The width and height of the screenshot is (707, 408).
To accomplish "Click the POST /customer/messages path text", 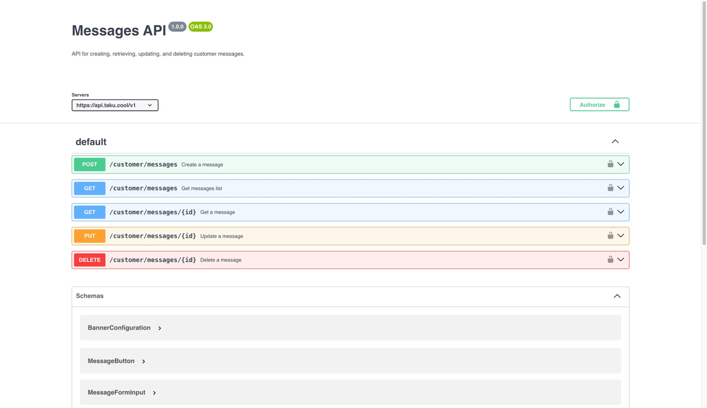I will pos(143,164).
